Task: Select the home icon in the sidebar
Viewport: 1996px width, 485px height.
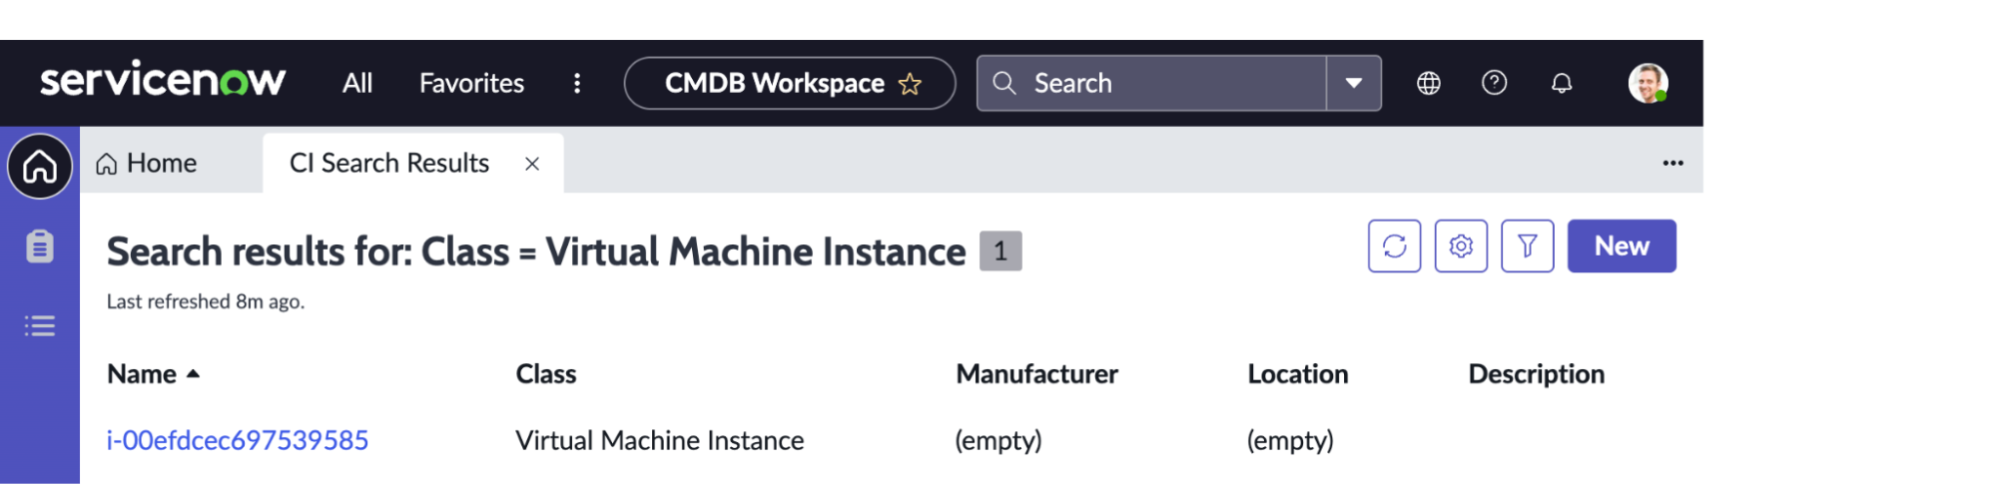Action: tap(40, 166)
